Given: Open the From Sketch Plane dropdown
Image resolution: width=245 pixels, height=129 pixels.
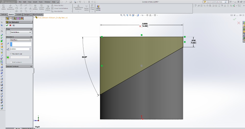Looking at the screenshot, I should (x=21, y=32).
